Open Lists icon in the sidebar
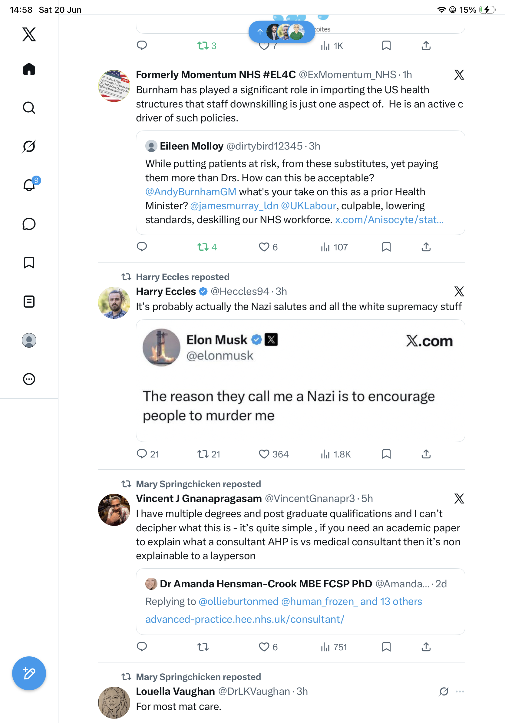Image resolution: width=505 pixels, height=723 pixels. click(29, 301)
